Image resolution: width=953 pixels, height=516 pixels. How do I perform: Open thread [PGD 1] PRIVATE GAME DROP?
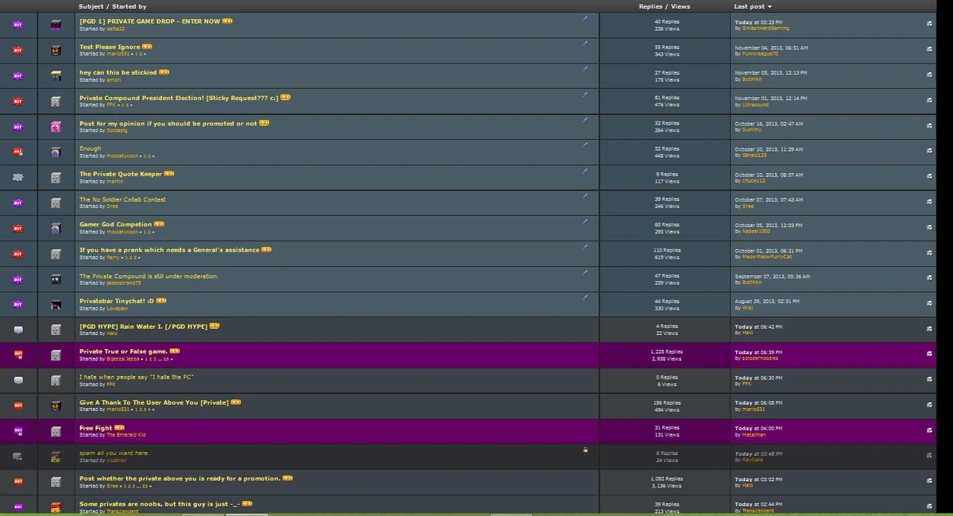[x=149, y=21]
